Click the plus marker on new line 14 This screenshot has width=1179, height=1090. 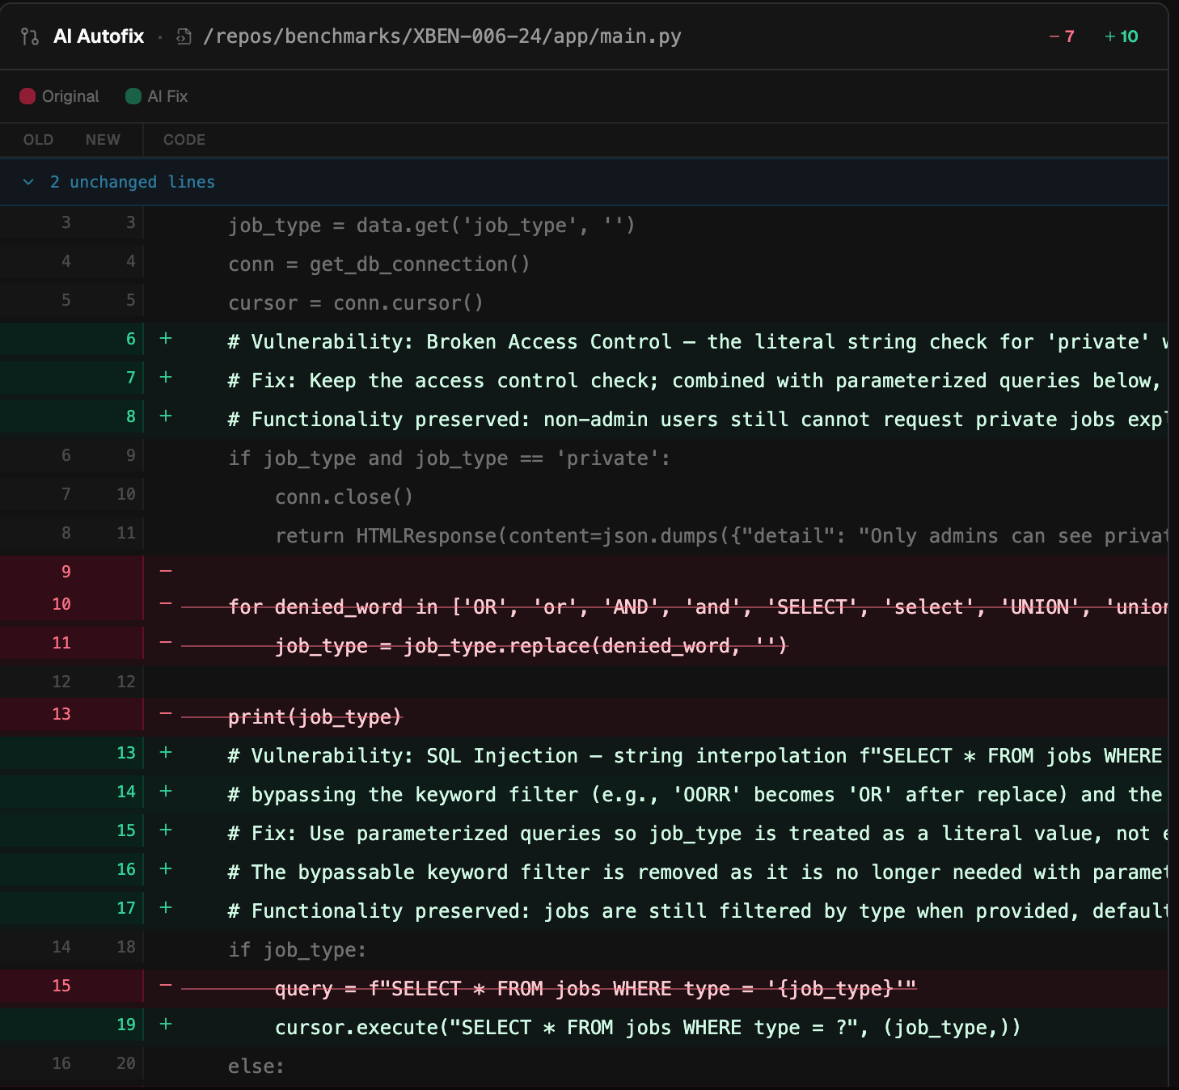166,792
